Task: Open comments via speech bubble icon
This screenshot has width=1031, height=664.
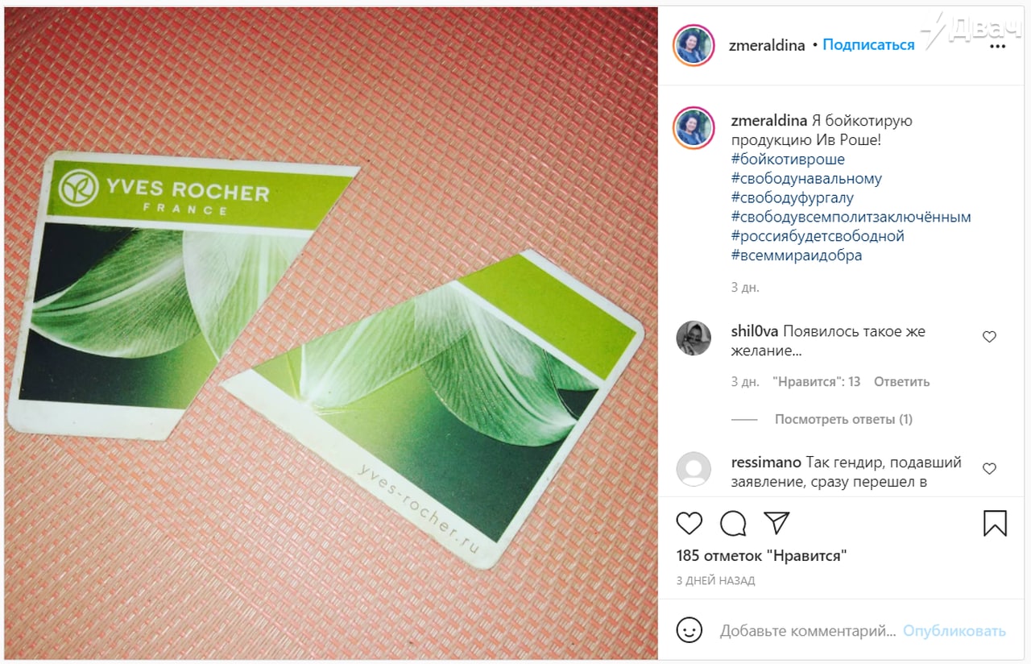Action: click(x=733, y=524)
